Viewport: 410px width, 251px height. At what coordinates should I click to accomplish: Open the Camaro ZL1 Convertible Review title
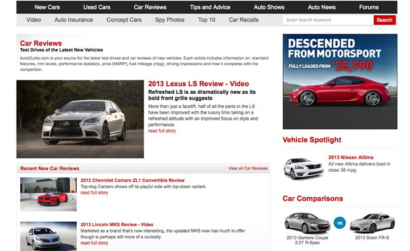[132, 181]
